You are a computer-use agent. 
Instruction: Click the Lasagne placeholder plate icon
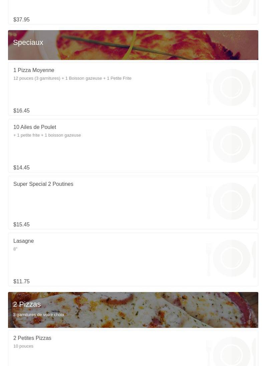click(231, 258)
